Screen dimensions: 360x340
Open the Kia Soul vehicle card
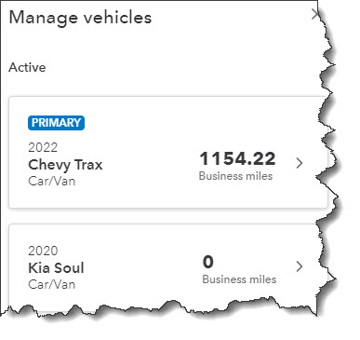[165, 264]
